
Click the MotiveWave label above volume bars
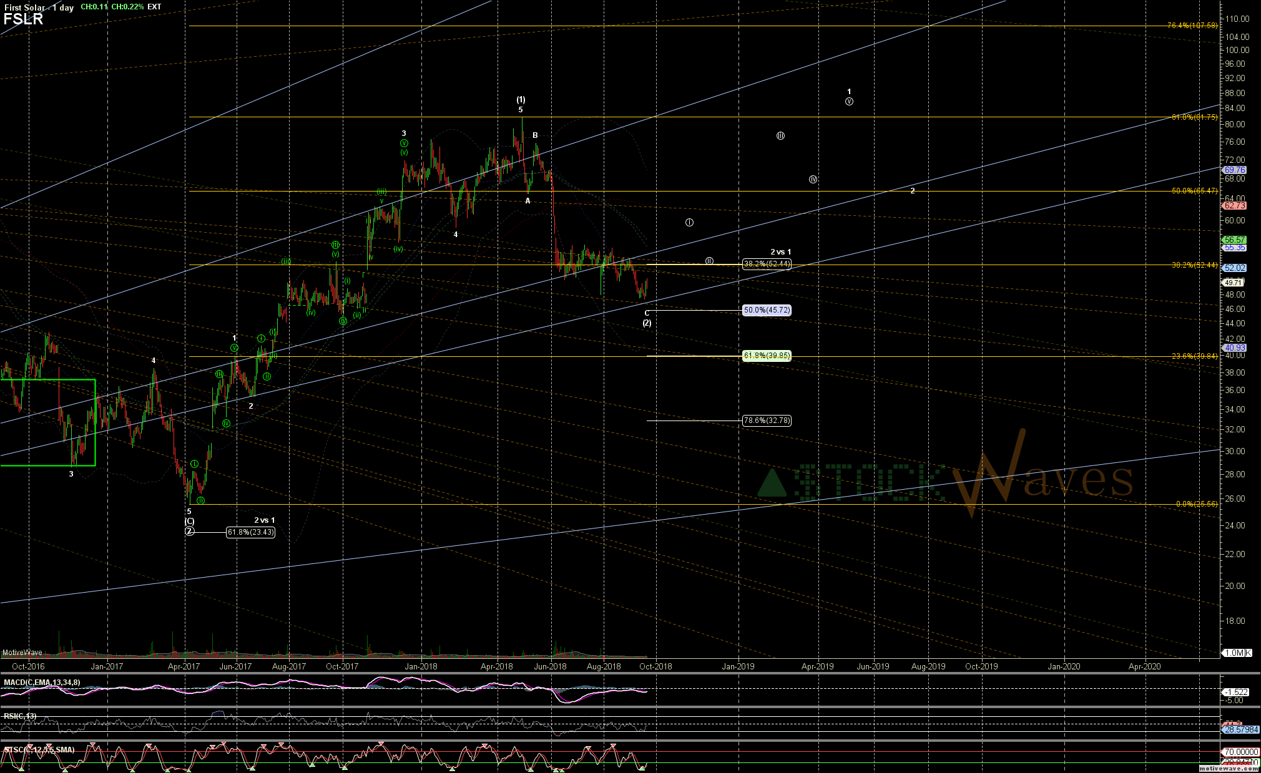pyautogui.click(x=22, y=653)
